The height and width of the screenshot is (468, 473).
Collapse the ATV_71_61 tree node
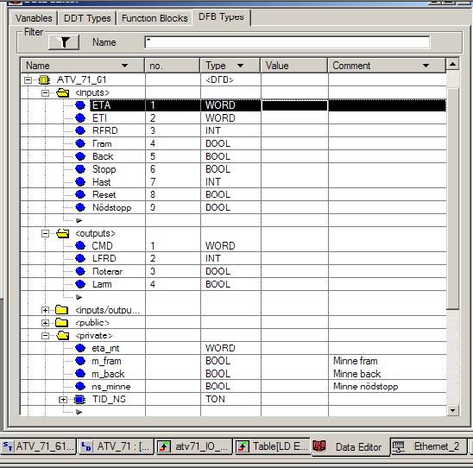pyautogui.click(x=28, y=80)
